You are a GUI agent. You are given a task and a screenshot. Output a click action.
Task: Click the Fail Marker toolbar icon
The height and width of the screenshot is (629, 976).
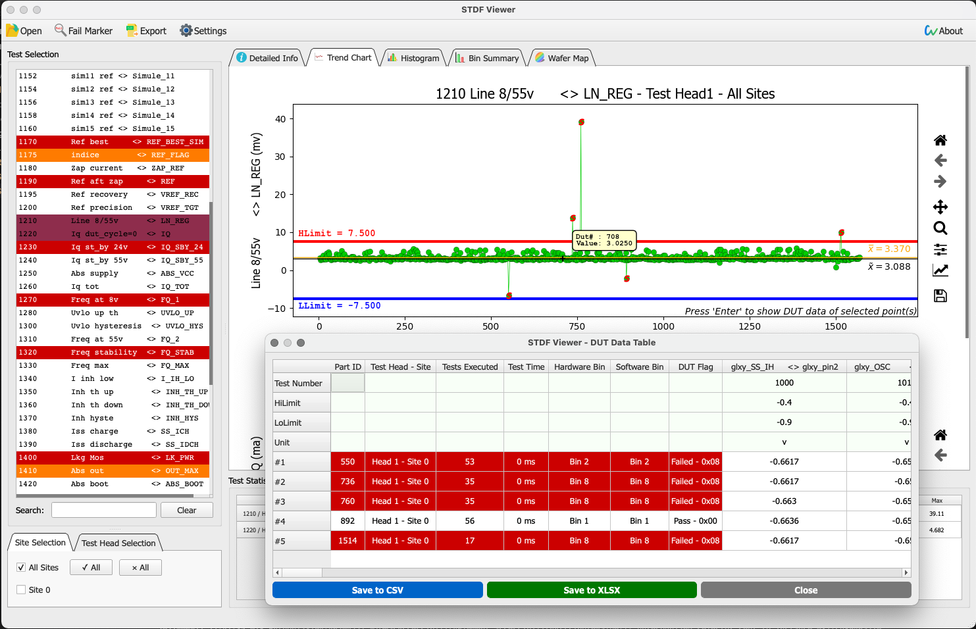[x=84, y=30]
